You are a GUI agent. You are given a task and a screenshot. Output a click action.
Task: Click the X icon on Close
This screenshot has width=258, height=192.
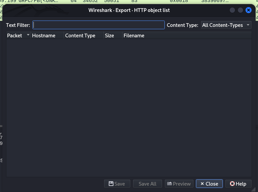[x=202, y=184]
